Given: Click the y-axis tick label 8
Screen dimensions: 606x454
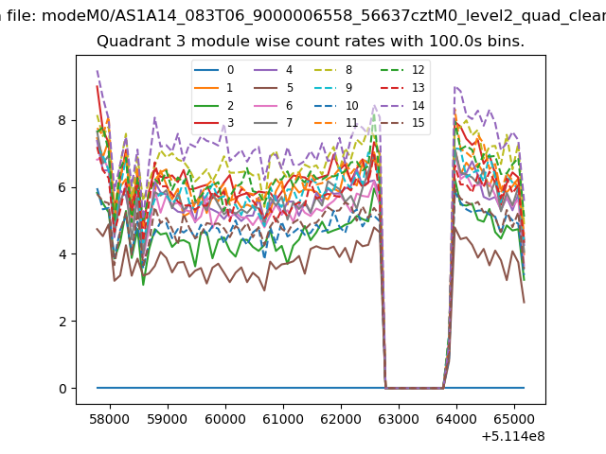Looking at the screenshot, I should (x=61, y=120).
